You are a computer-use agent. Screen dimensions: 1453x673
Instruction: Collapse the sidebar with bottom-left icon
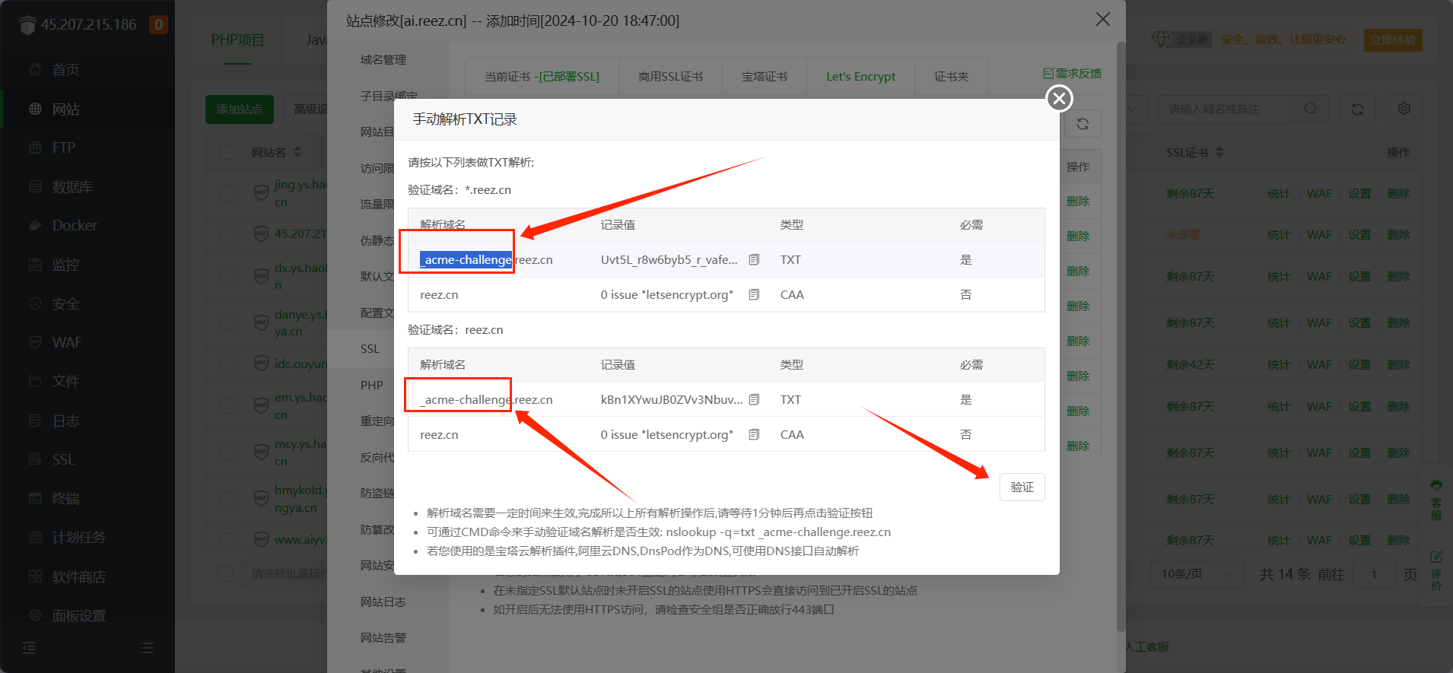coord(29,648)
